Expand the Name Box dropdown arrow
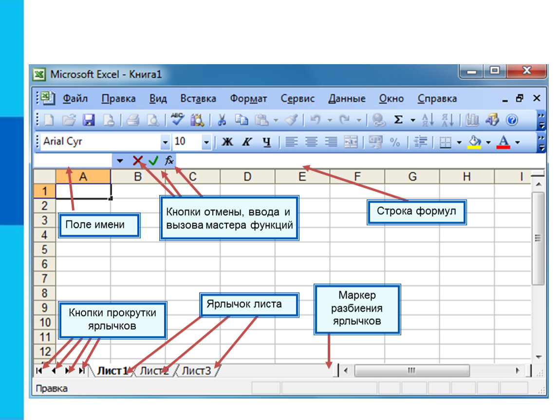 (x=120, y=161)
